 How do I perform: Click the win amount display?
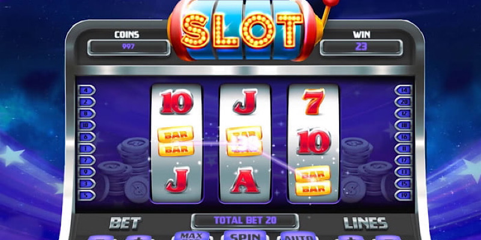pos(361,47)
